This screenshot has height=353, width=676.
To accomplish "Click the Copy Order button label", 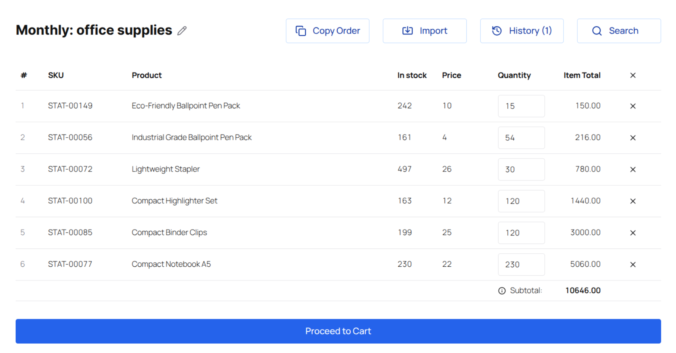I will tap(336, 31).
